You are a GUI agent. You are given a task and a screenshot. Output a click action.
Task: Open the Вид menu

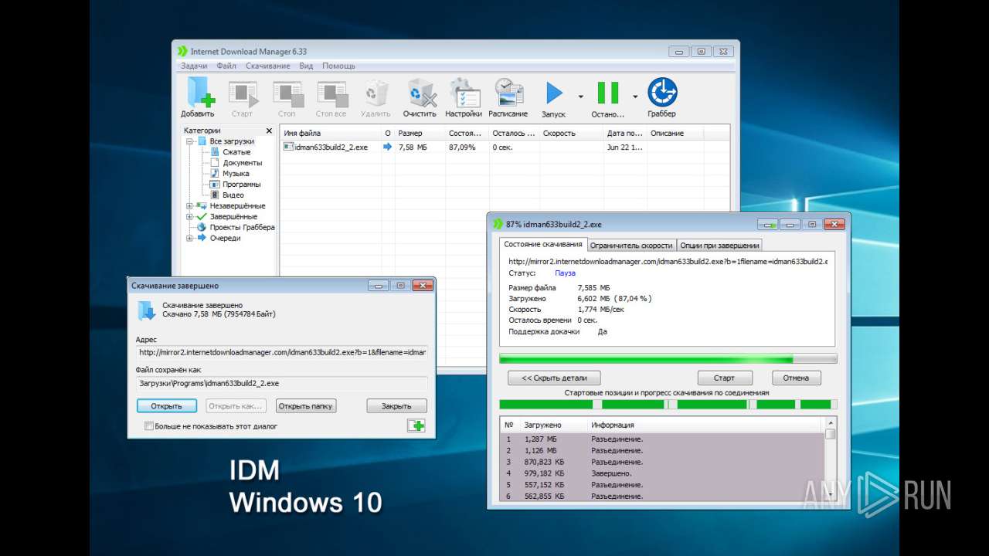[x=306, y=66]
